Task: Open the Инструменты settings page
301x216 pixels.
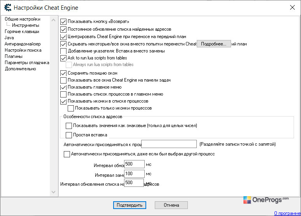Action: click(x=26, y=25)
